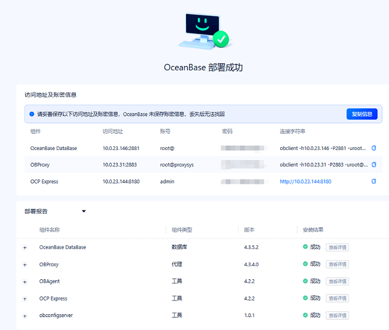Click the success icon for OceanBase DataBase
389x330 pixels.
coord(306,247)
